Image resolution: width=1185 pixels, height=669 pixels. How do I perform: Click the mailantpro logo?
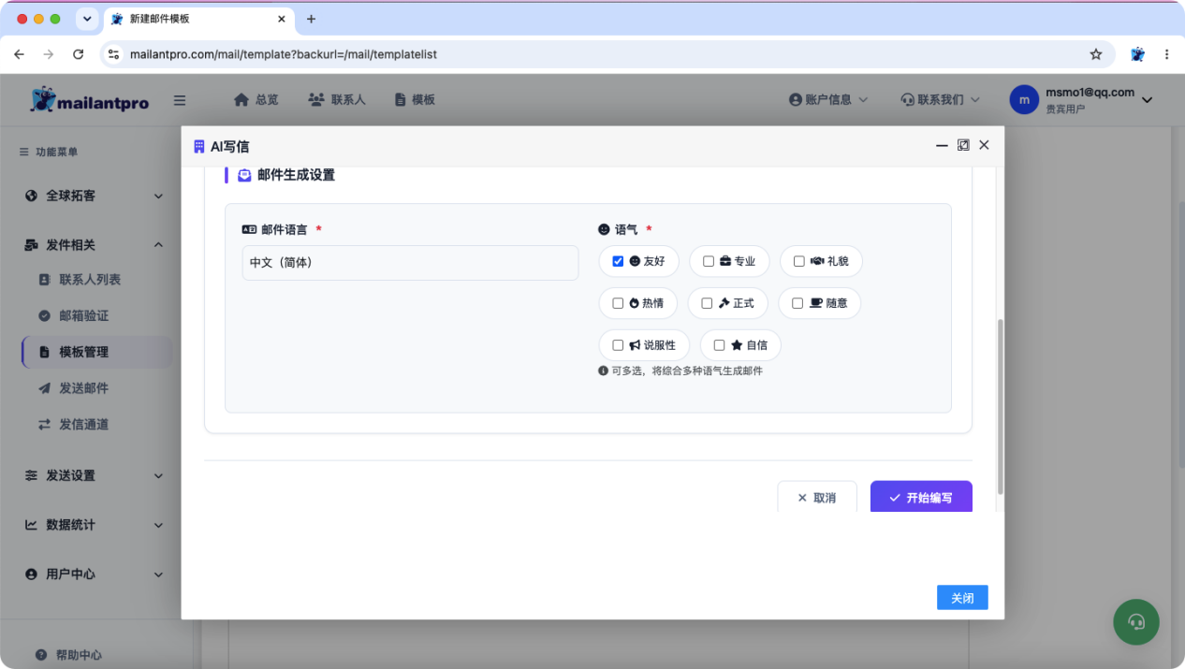pos(90,100)
